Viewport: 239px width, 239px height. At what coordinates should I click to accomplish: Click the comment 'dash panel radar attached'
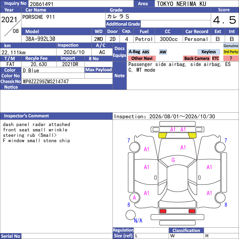36,124
